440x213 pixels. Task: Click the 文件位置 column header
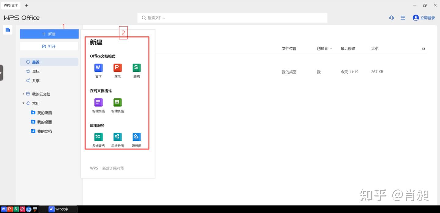(289, 48)
